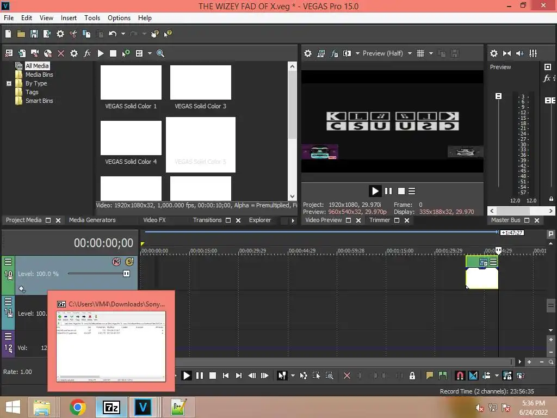Click the timeline Play button in transport bar
The height and width of the screenshot is (418, 557).
click(186, 376)
